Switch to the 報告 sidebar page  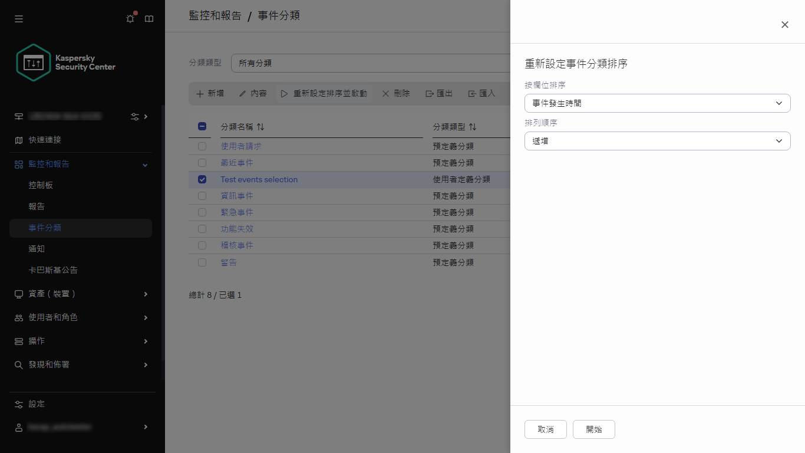37,206
